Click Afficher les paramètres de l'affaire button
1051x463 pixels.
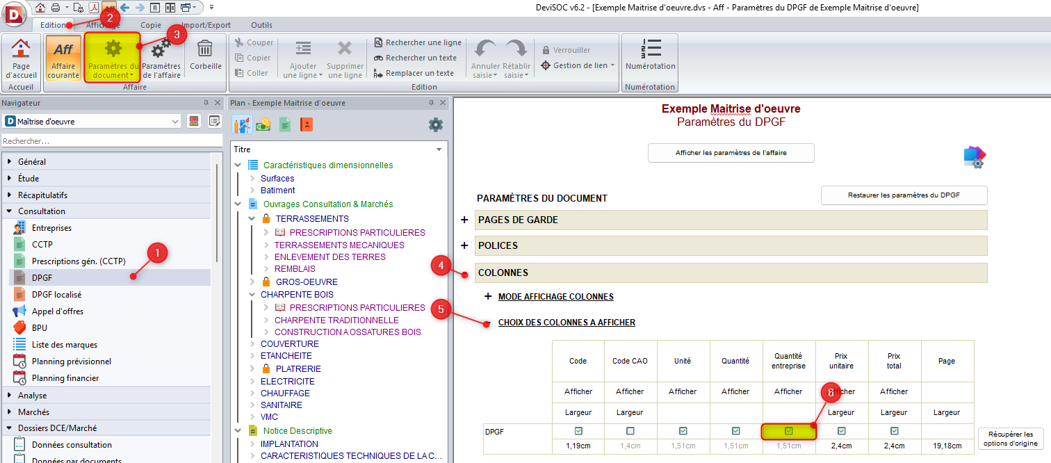point(731,153)
